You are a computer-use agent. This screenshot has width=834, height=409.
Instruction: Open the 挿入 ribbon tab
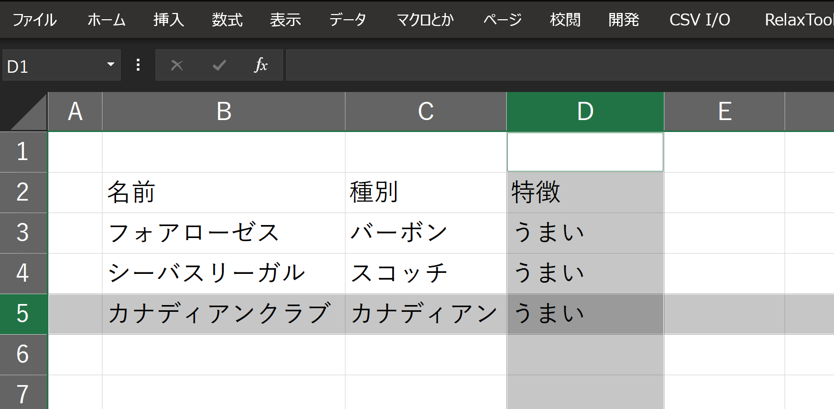(x=169, y=20)
